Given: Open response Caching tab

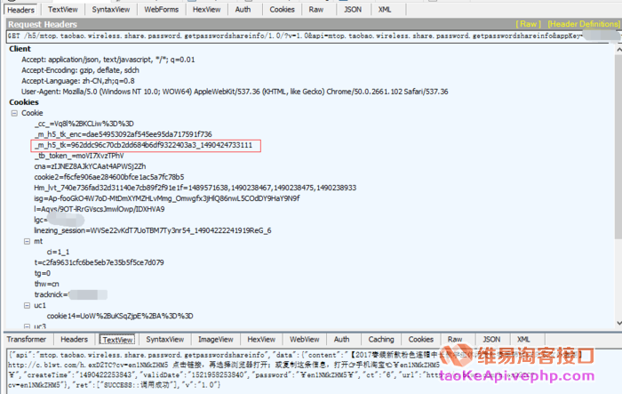Looking at the screenshot, I should coord(381,339).
